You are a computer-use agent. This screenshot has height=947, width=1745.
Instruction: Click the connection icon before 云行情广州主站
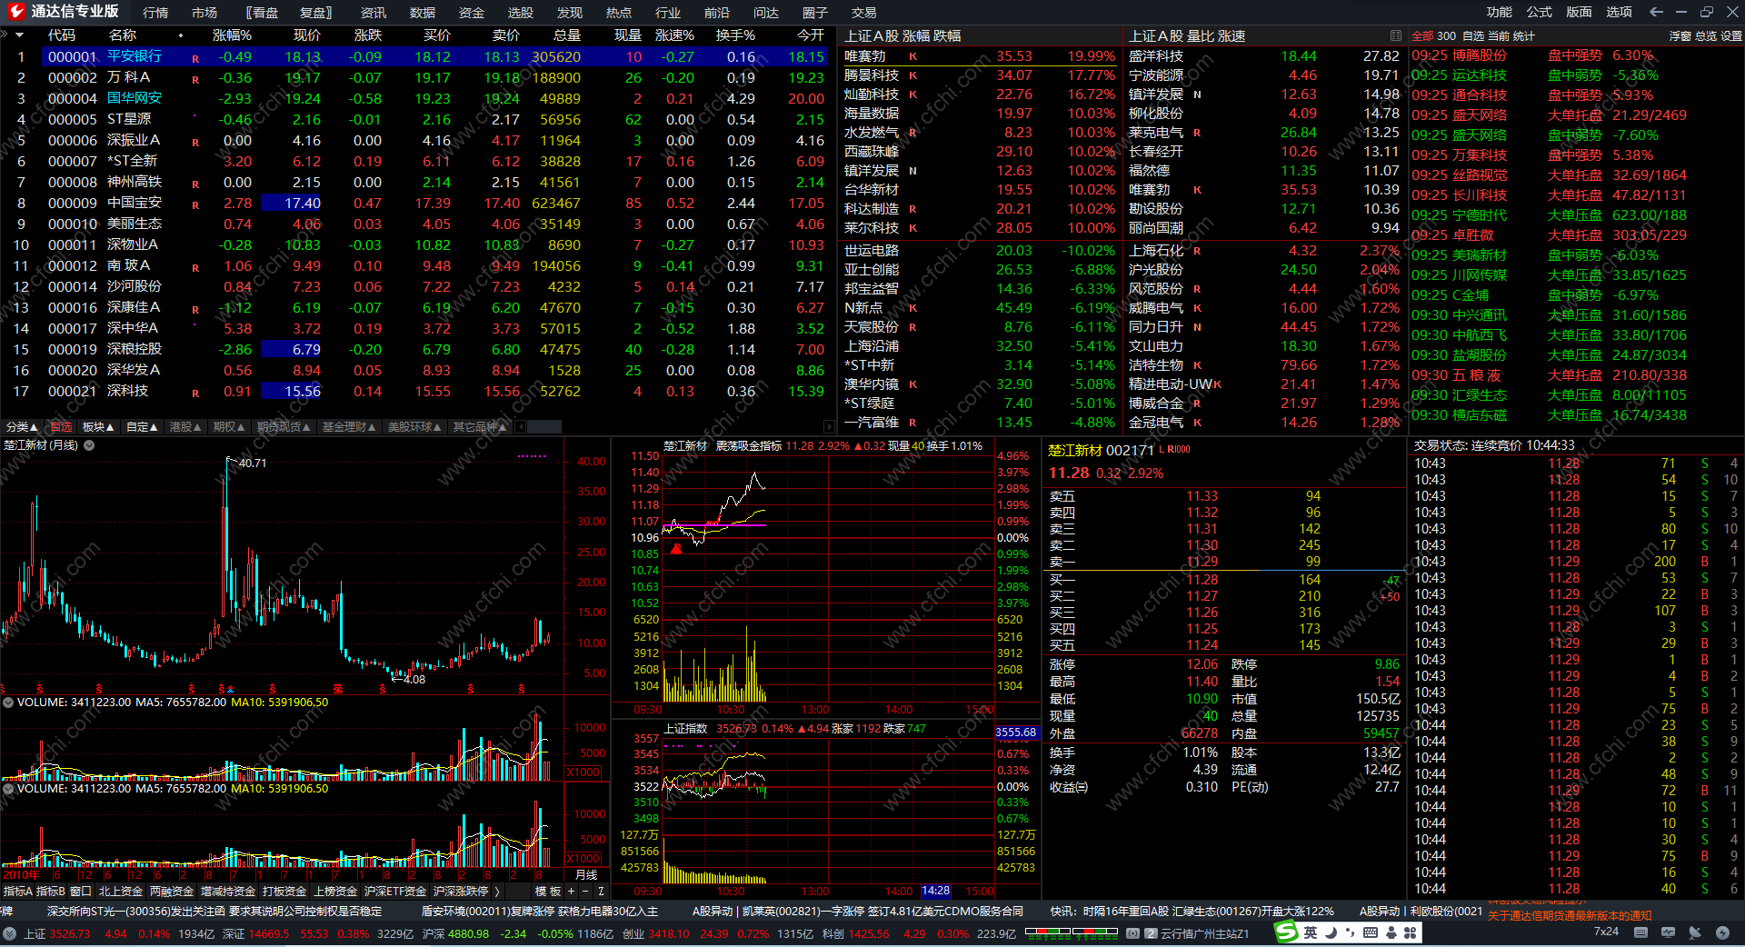[1132, 933]
